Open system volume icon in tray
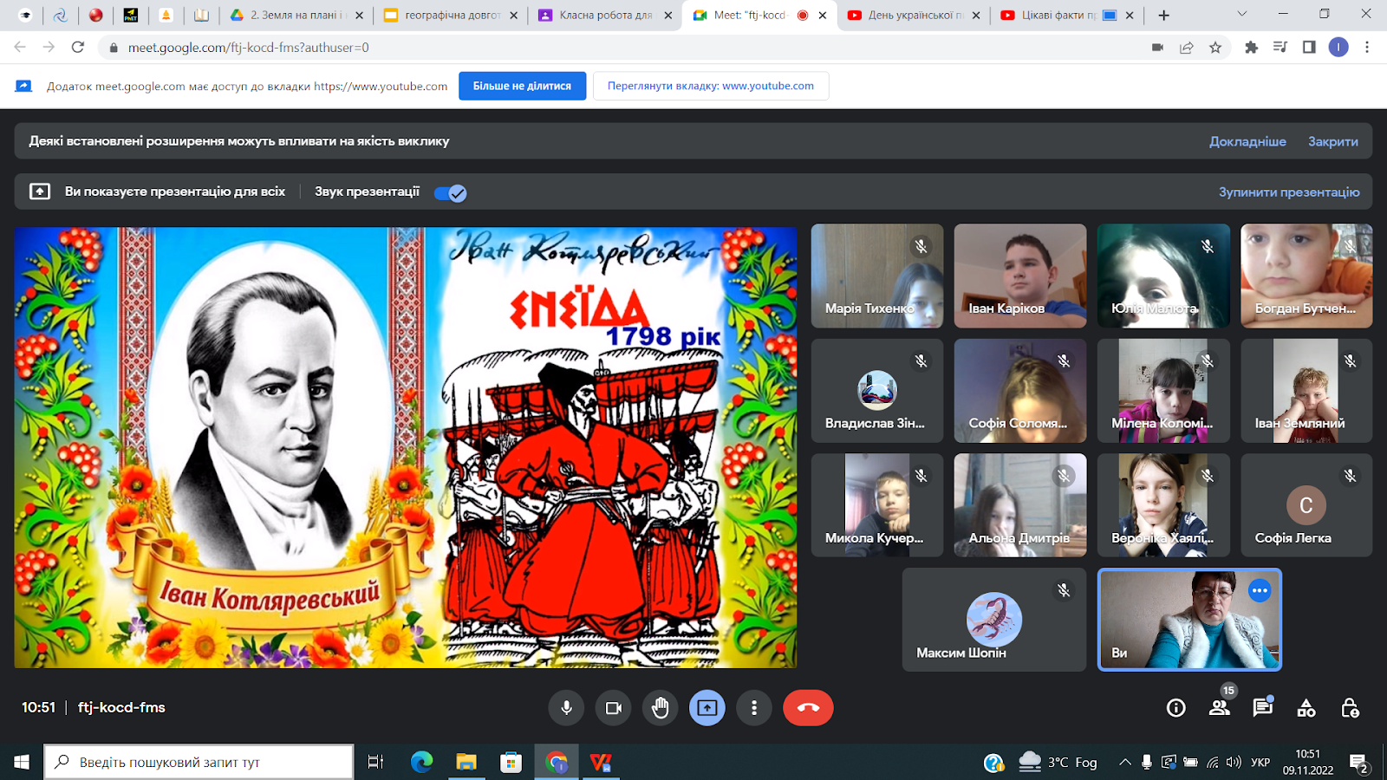The width and height of the screenshot is (1387, 780). (x=1234, y=762)
